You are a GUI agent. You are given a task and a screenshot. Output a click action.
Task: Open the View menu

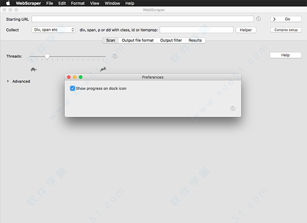95,3
